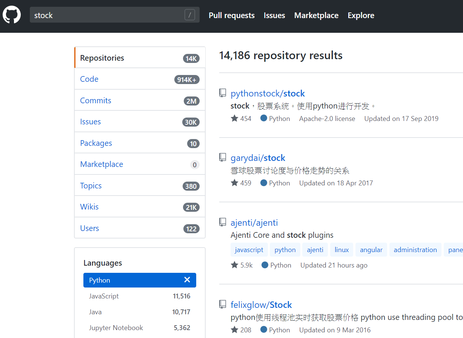
Task: Open the GitHub Octocat home logo
Action: tap(12, 15)
